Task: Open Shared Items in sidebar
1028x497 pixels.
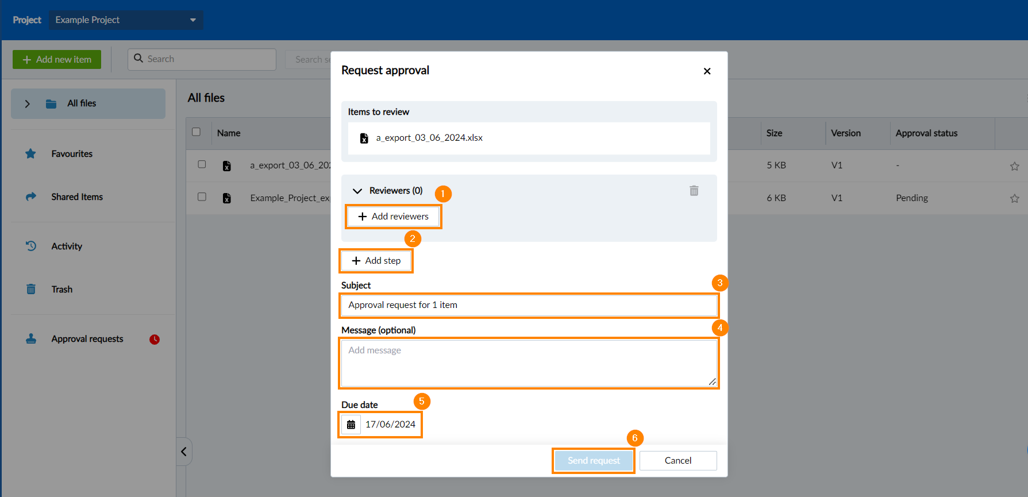Action: click(77, 197)
